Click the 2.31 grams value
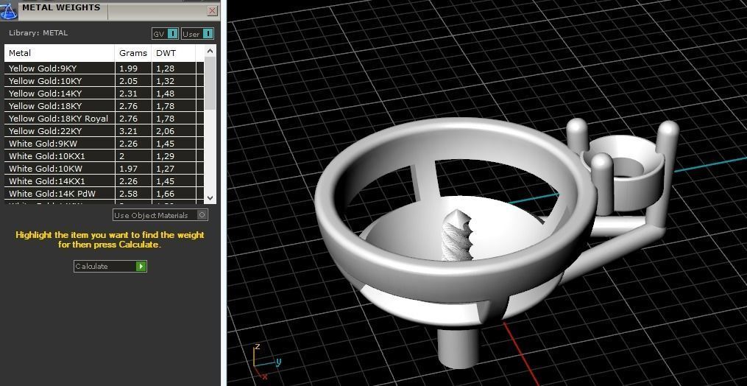 (128, 94)
